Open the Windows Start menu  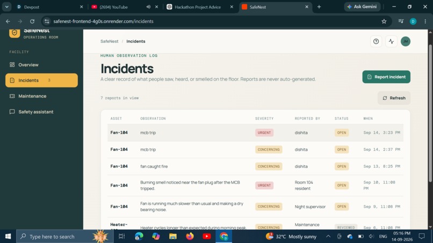pos(8,237)
